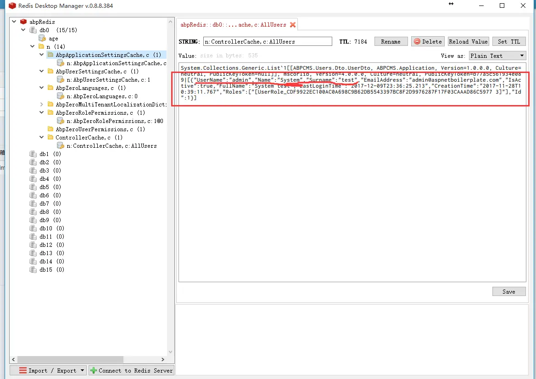Collapse the abpRedis server node
Screen dimensions: 536x379
point(14,22)
